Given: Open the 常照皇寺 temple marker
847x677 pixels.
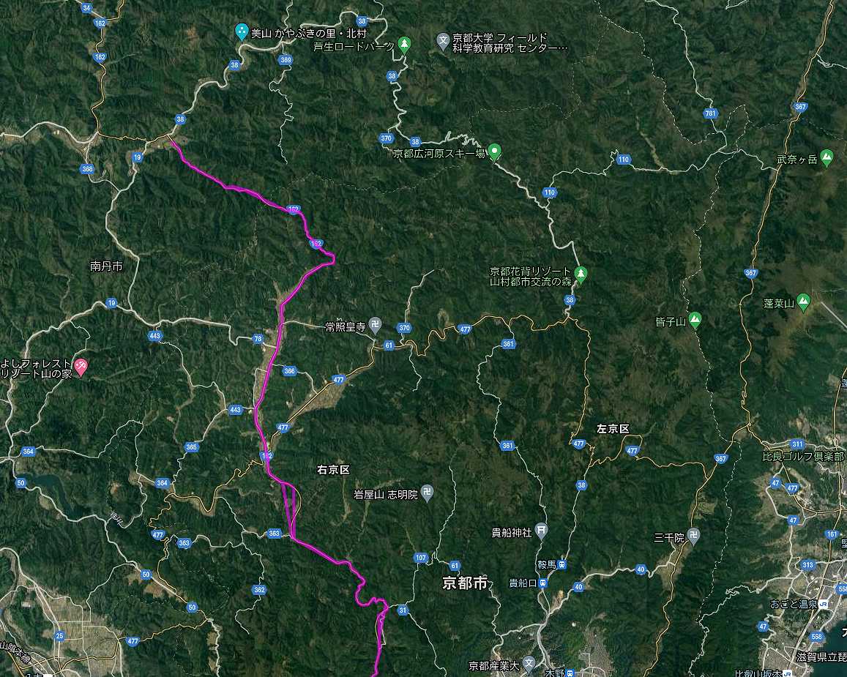Looking at the screenshot, I should point(376,325).
